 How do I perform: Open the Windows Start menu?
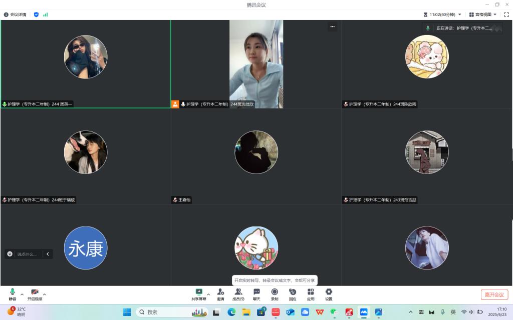pos(127,312)
